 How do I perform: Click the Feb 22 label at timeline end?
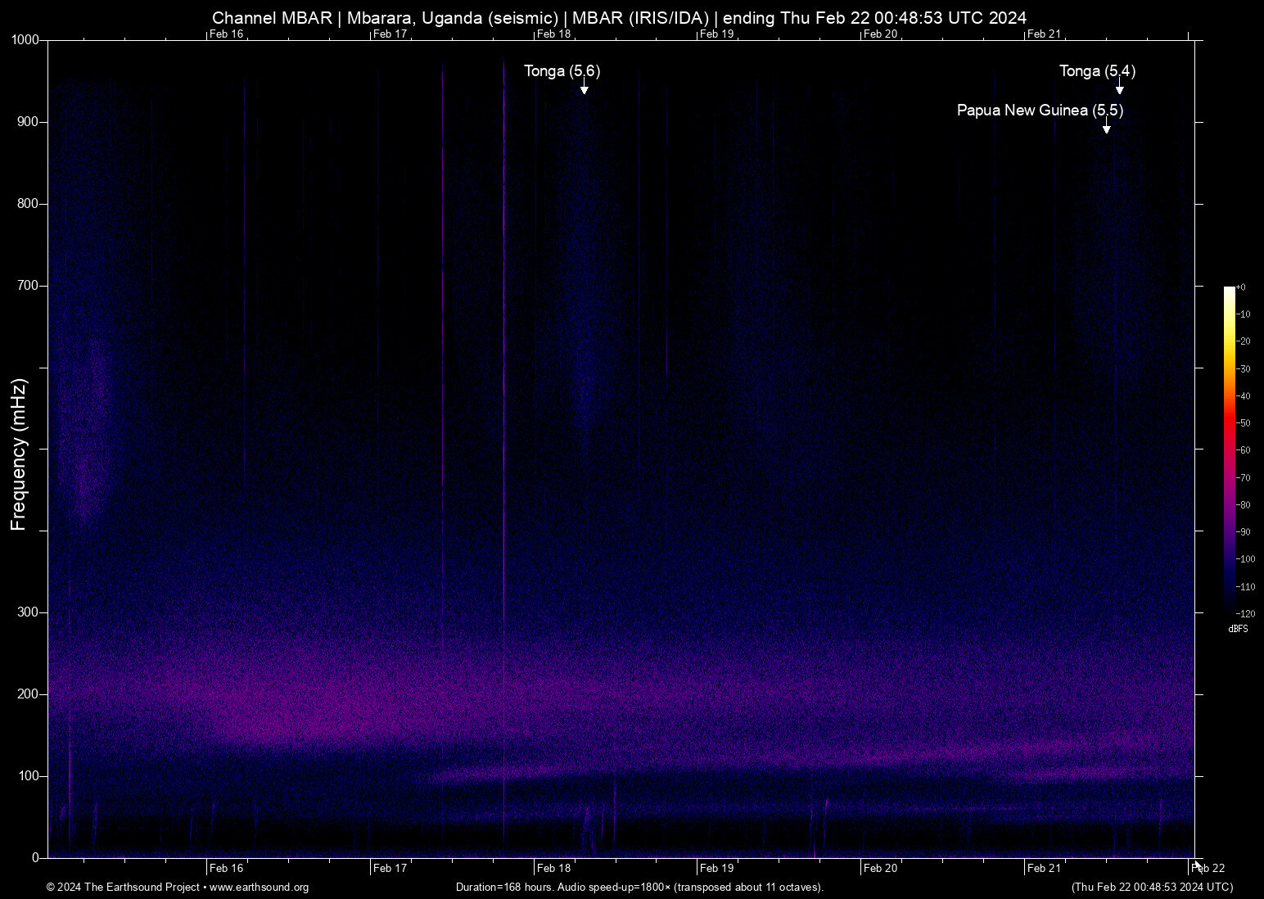(x=1208, y=868)
